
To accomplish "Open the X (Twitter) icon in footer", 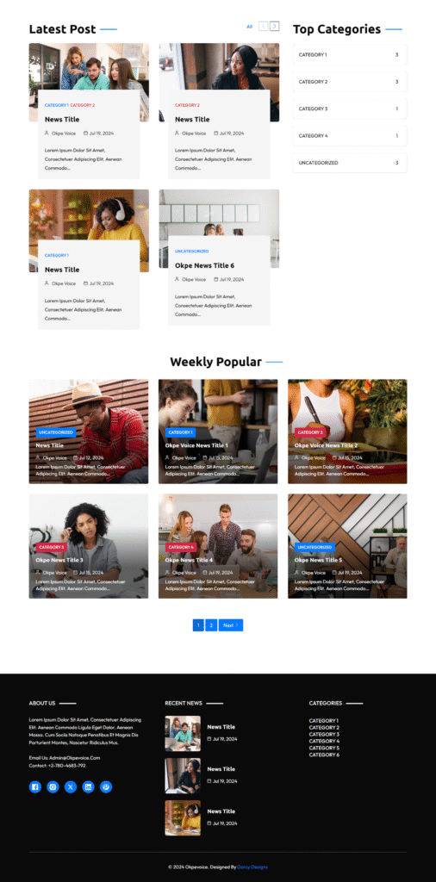I will [x=71, y=787].
